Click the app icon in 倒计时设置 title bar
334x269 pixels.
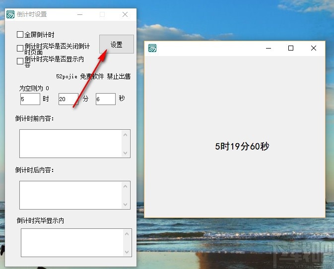pos(10,14)
